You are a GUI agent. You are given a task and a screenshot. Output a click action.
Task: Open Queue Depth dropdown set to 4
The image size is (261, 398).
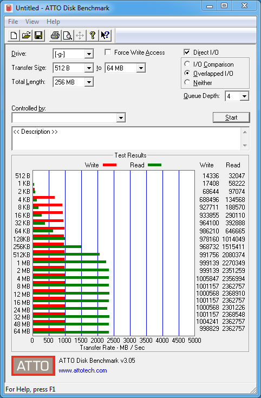tap(237, 96)
